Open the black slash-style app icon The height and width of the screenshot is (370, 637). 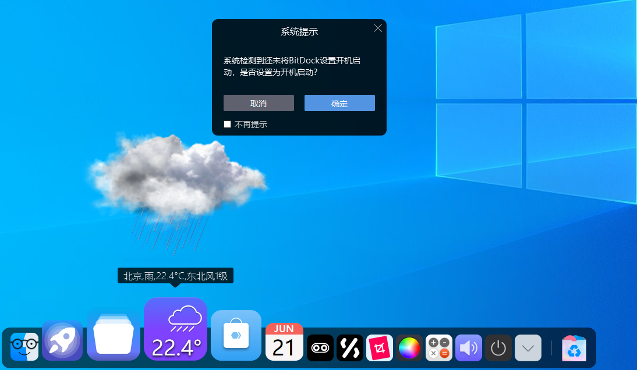pyautogui.click(x=349, y=347)
